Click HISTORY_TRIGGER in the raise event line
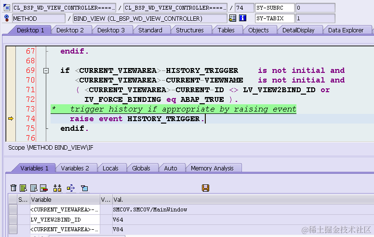Screen dimensions: 374x237 (x=164, y=119)
